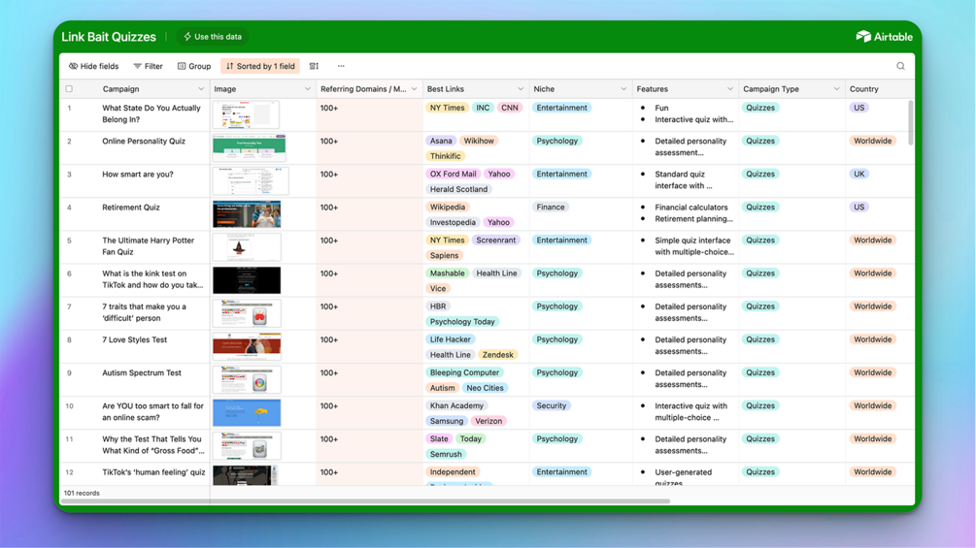This screenshot has height=548, width=976.
Task: Click the NY Times tag in row 1
Action: [x=447, y=108]
